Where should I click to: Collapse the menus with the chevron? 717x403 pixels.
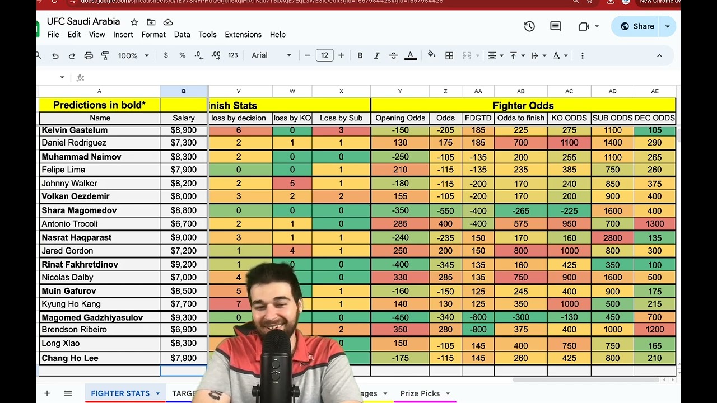(659, 55)
